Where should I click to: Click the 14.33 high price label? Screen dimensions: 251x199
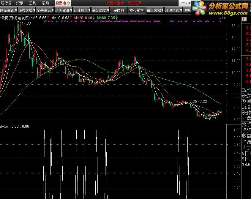26,23
